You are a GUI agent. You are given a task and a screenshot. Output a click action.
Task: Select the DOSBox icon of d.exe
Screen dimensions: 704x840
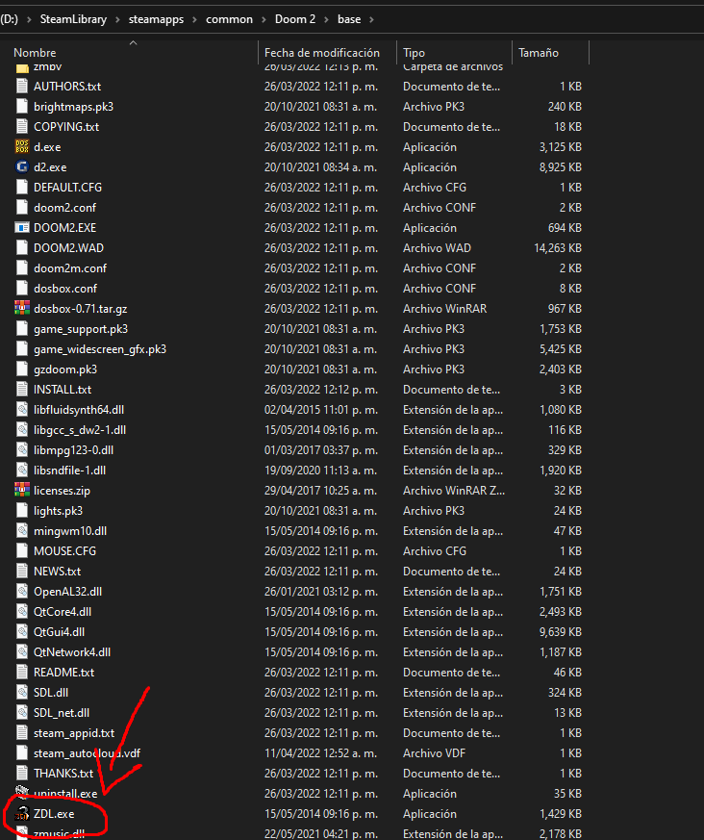pyautogui.click(x=22, y=147)
